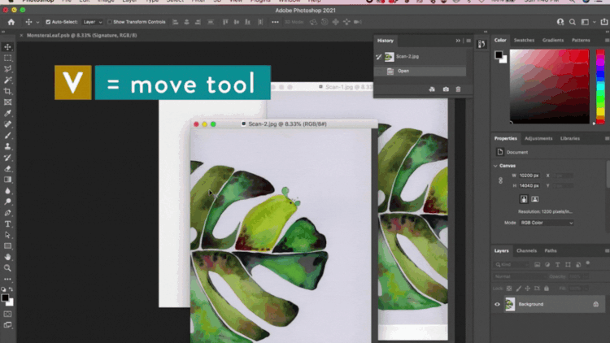Click the hue slider strip in Color panel
This screenshot has height=343, width=610.
click(x=600, y=87)
